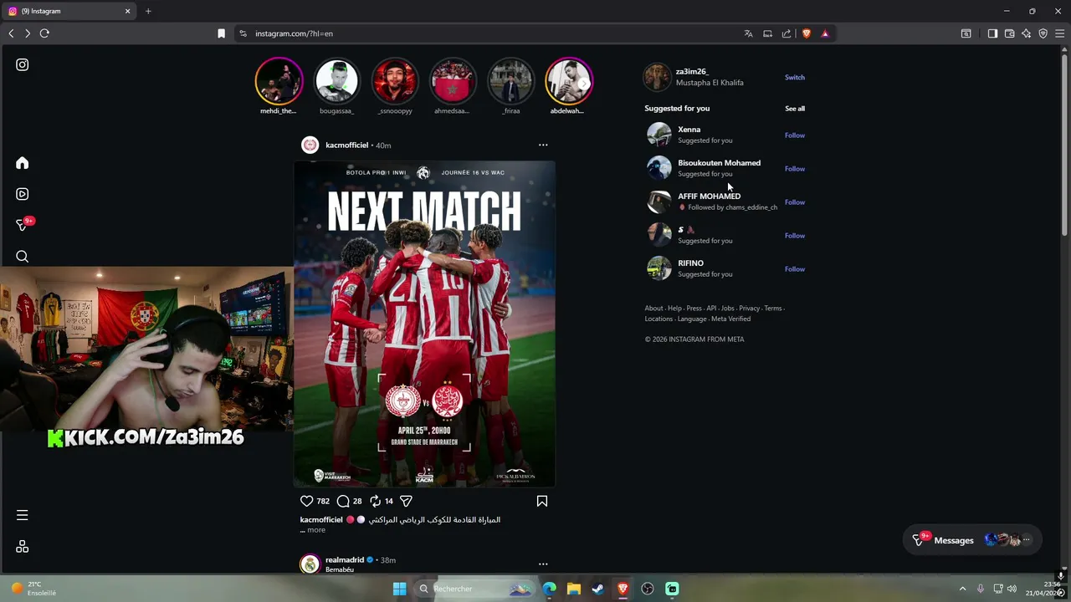The width and height of the screenshot is (1071, 602).
Task: Open more options on realmadrid post
Action: [543, 564]
